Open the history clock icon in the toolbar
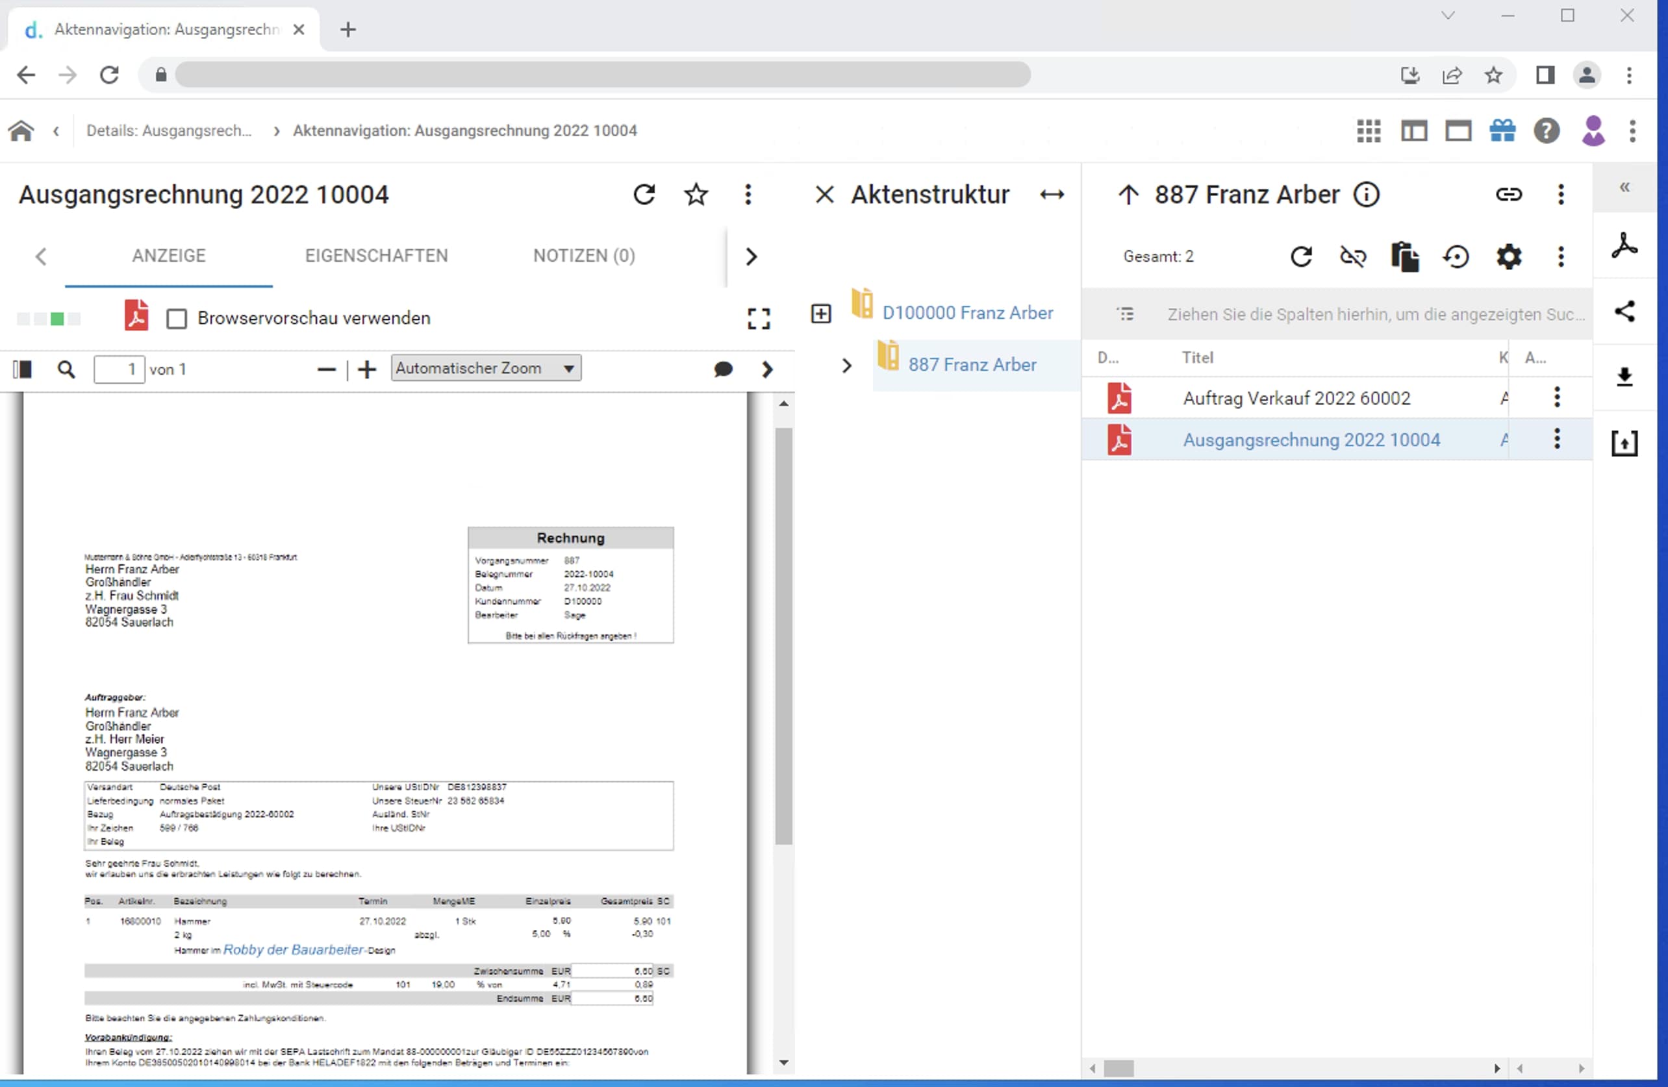This screenshot has width=1668, height=1087. 1456,256
